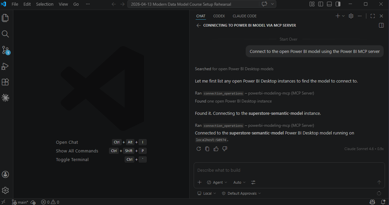Copy the chat response using copy icon
Image resolution: width=389 pixels, height=205 pixels.
point(207,149)
